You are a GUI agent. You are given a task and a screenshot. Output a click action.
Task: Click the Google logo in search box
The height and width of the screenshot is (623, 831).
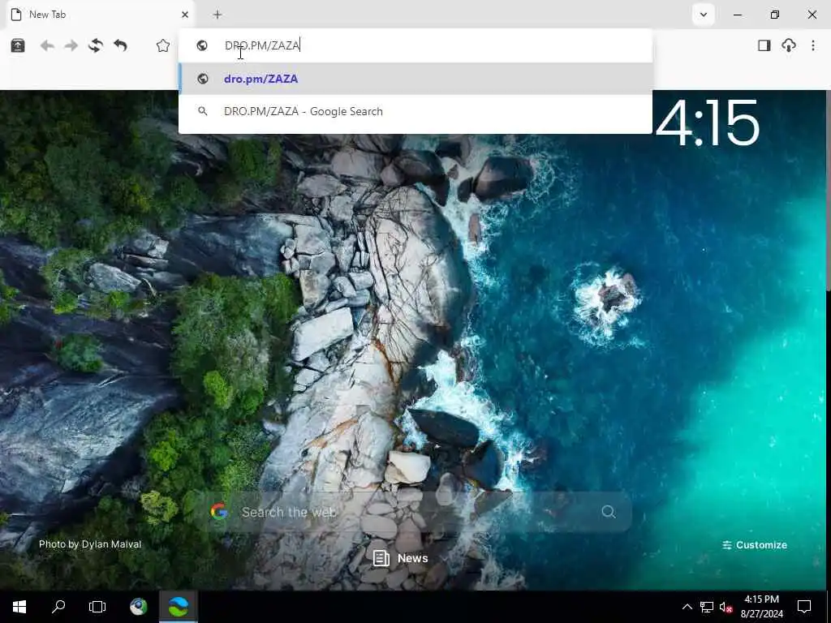point(219,512)
